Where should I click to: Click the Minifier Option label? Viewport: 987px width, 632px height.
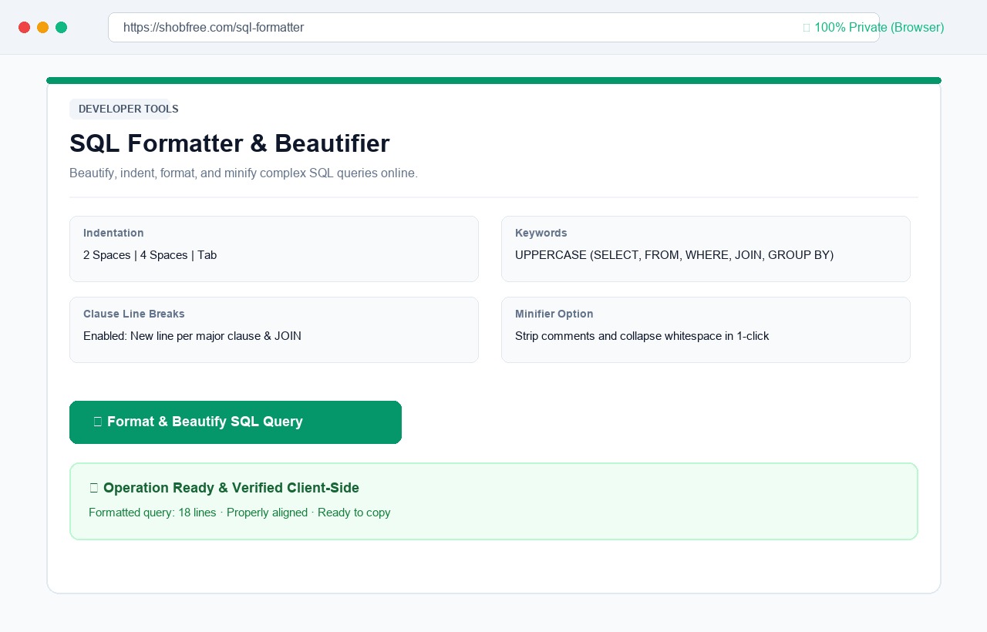point(554,314)
